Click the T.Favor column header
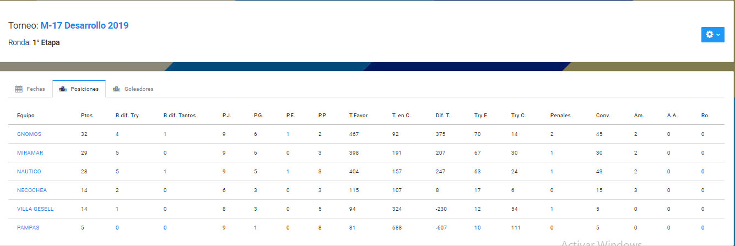The height and width of the screenshot is (246, 735). (359, 116)
